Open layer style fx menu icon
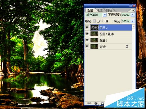Viewport: 146px width, 109px height. point(96,103)
